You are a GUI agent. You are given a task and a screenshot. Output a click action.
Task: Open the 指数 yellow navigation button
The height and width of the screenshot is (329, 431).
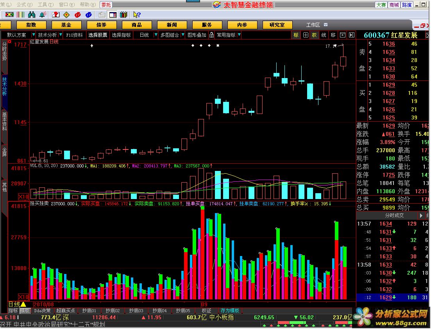pos(31,25)
